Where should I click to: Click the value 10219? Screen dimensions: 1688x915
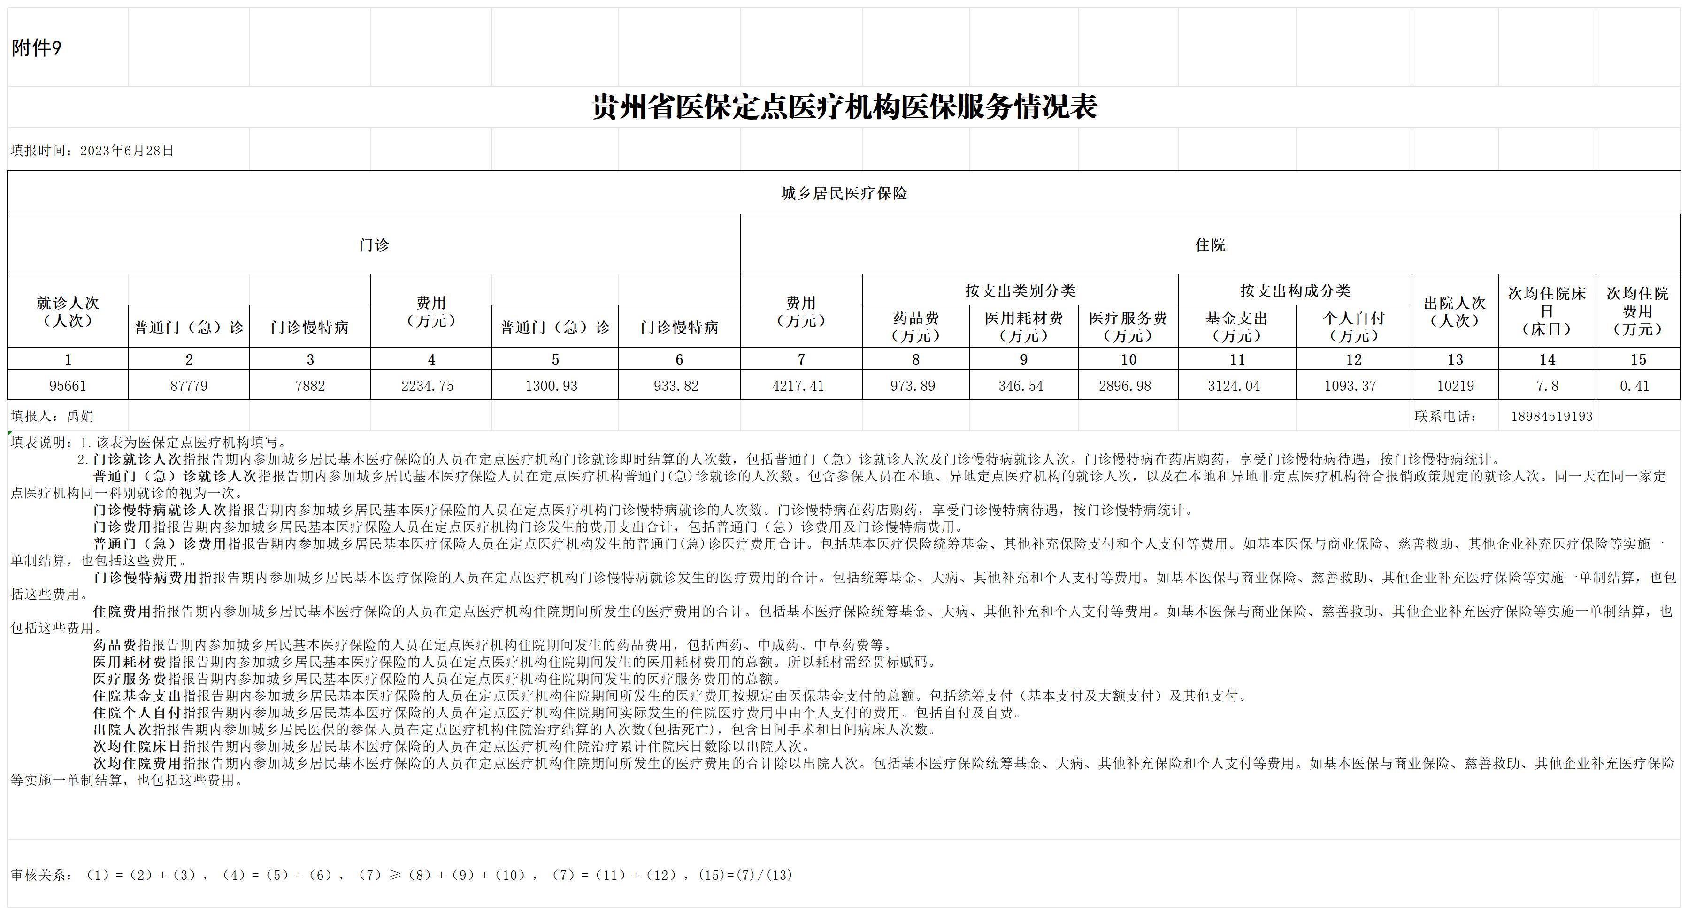(1455, 386)
